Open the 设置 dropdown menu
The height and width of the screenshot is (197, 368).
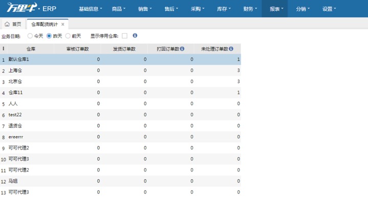[x=329, y=9]
